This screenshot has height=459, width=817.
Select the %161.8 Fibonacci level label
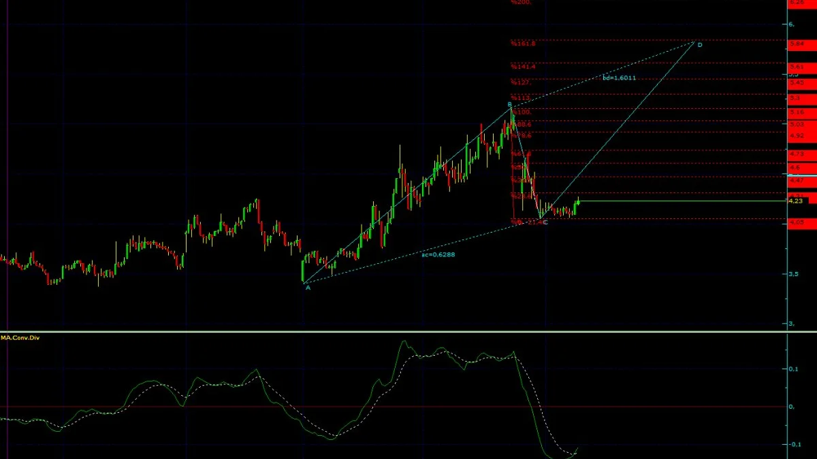[x=524, y=44]
